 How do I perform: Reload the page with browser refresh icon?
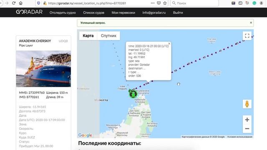point(14,3)
